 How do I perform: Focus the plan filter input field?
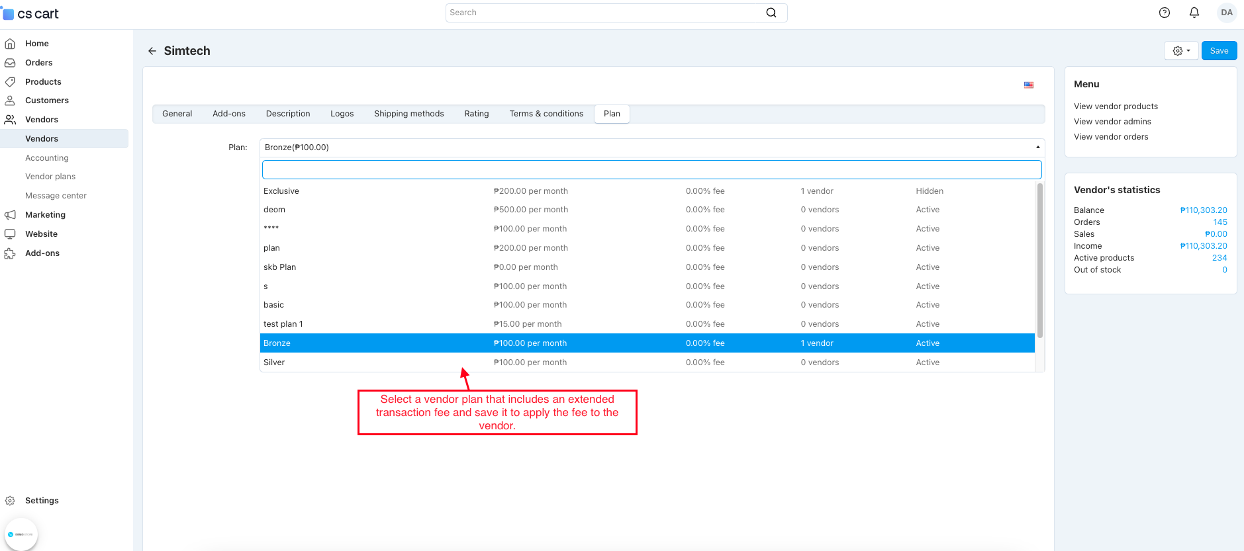[651, 170]
